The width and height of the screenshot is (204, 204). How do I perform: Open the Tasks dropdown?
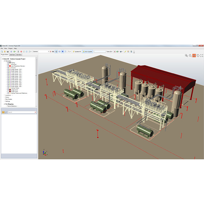109,52
